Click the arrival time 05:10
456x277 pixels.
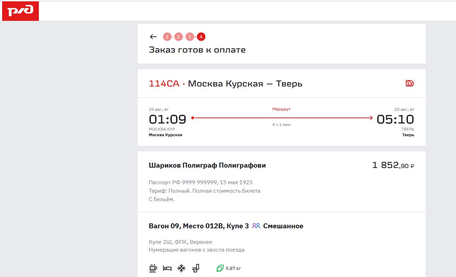395,119
